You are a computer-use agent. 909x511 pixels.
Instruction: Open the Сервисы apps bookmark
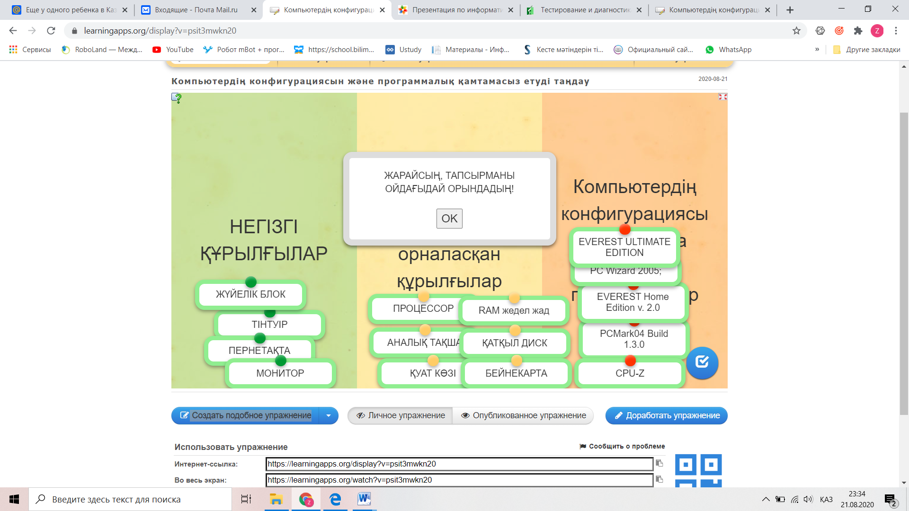point(30,50)
